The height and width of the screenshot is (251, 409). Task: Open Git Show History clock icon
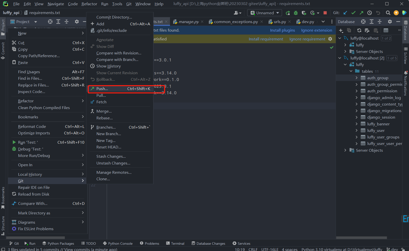(370, 13)
